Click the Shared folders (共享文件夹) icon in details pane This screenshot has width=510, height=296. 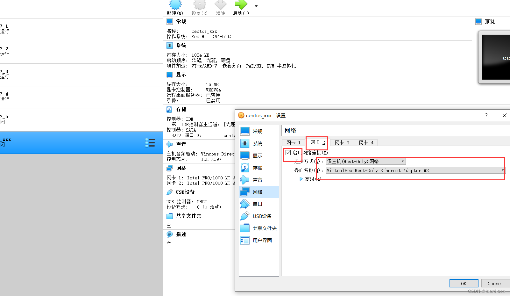click(169, 216)
